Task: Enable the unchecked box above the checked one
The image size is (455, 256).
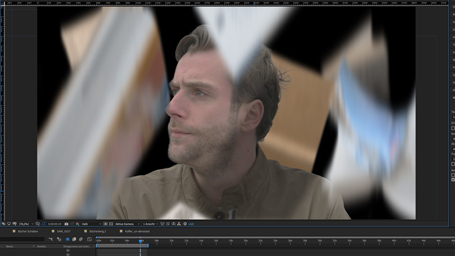Action: [453, 175]
